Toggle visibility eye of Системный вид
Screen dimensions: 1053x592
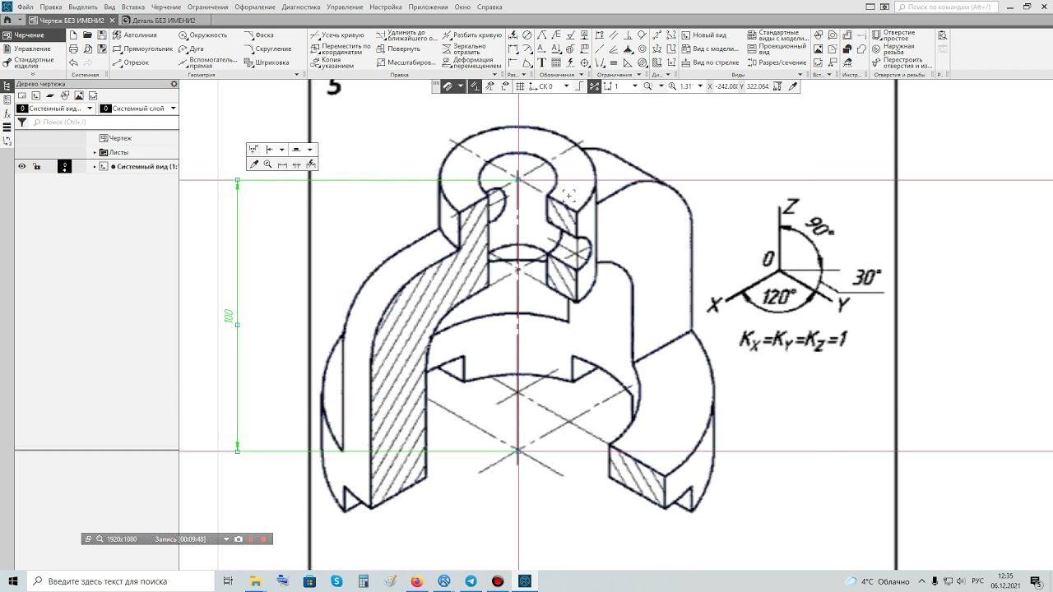(22, 166)
